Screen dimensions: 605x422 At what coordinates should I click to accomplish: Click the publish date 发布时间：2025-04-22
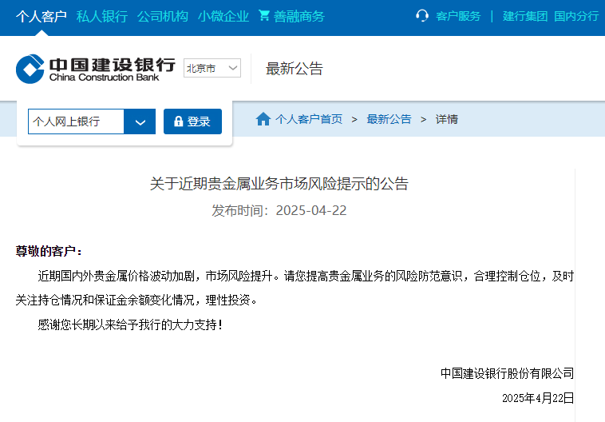279,211
